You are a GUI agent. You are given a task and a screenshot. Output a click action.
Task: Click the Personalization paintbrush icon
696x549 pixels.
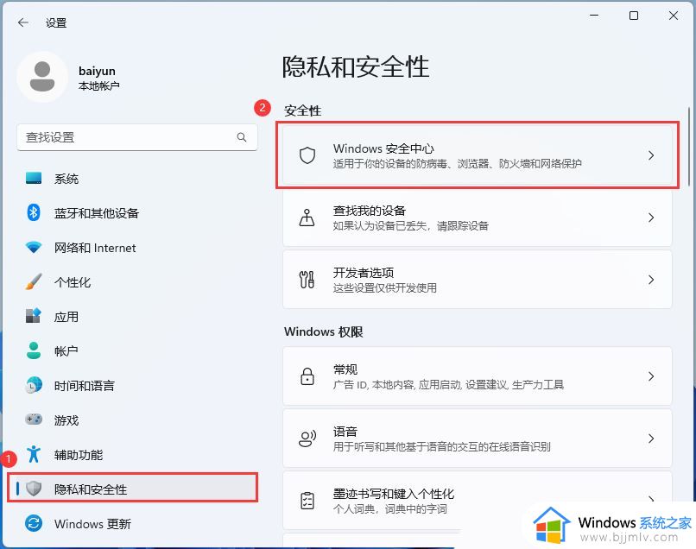coord(34,281)
